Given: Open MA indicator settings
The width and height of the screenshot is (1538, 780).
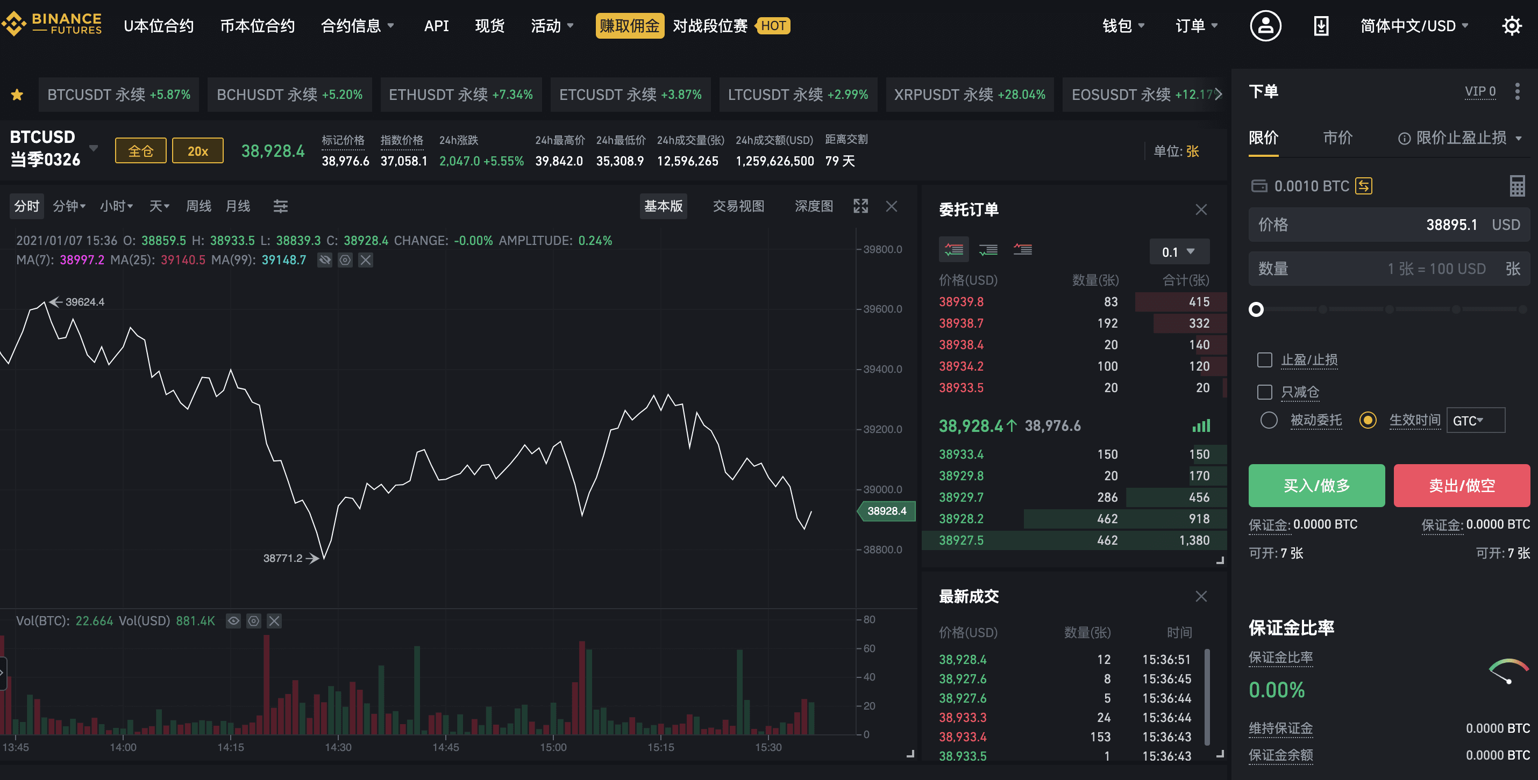Looking at the screenshot, I should point(345,260).
